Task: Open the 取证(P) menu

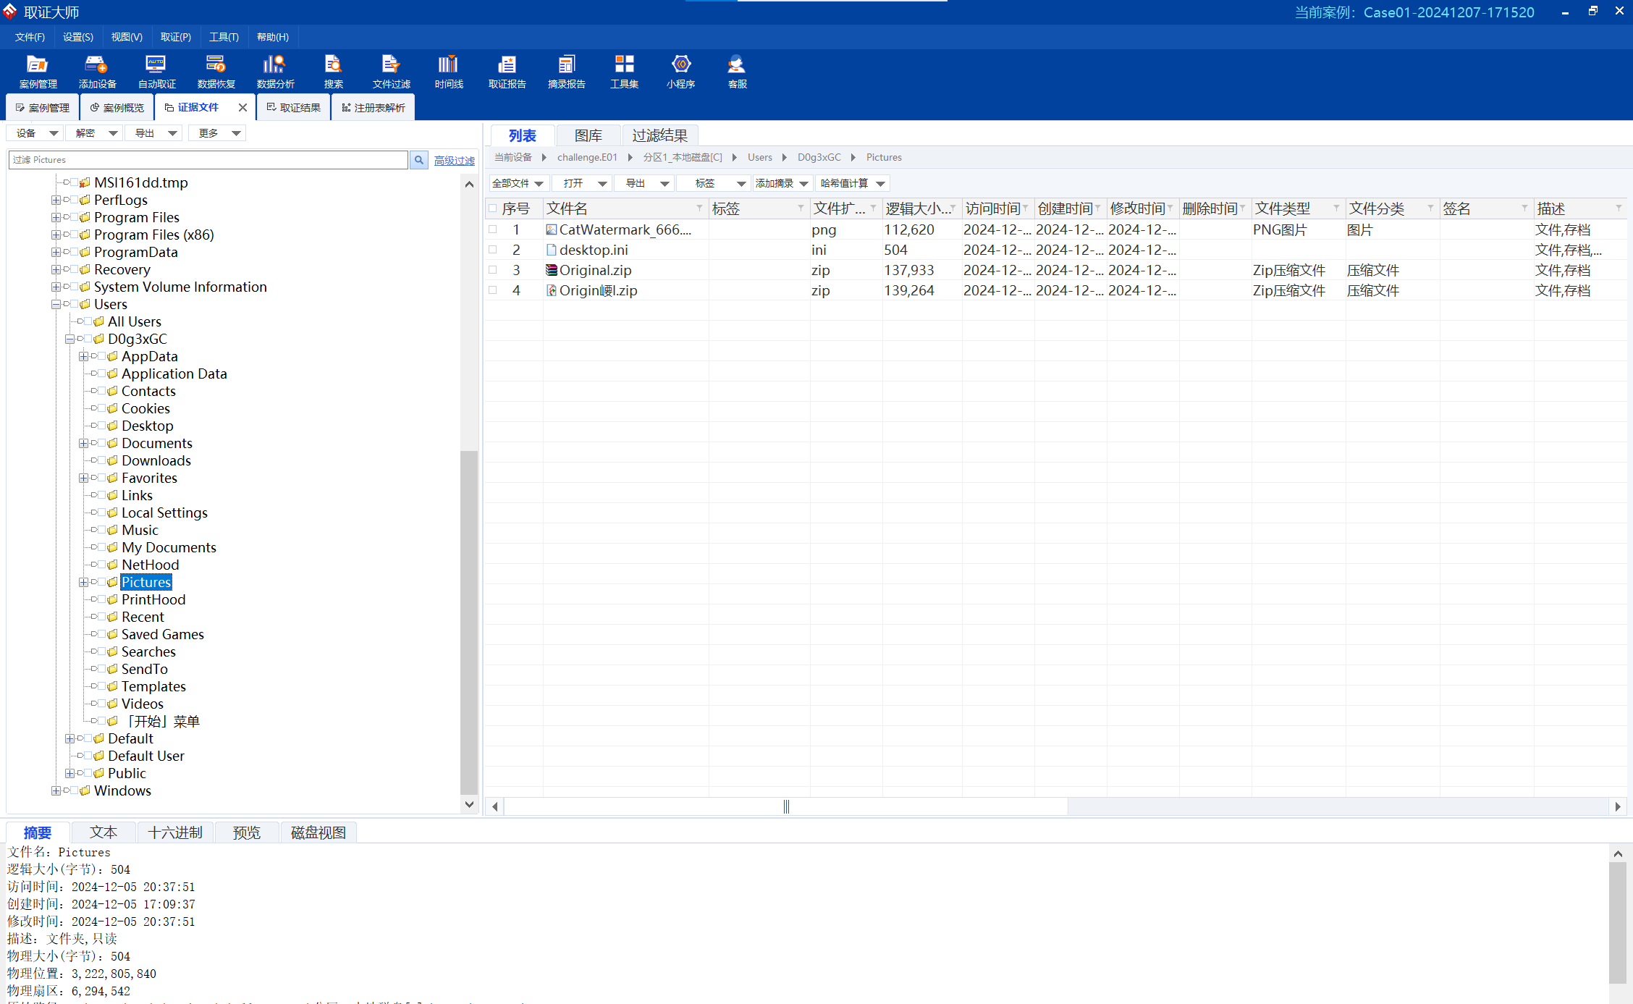Action: click(176, 37)
